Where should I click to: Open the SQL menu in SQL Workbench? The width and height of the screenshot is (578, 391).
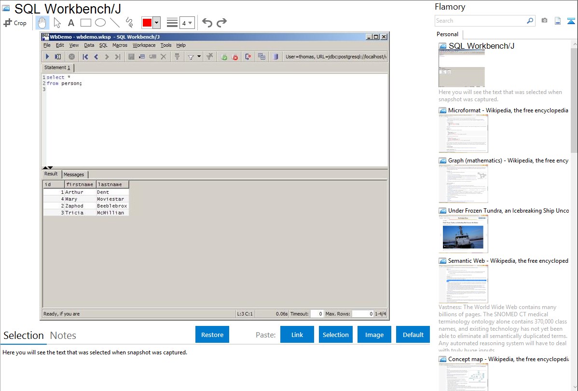coord(103,45)
